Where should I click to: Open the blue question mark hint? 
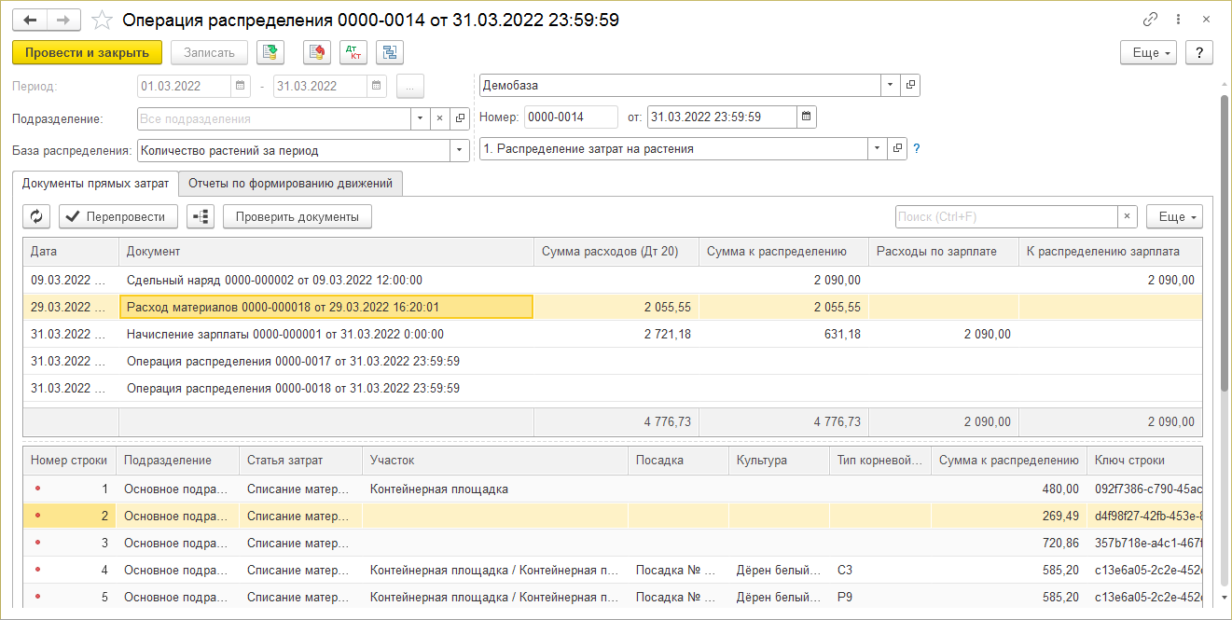[917, 148]
